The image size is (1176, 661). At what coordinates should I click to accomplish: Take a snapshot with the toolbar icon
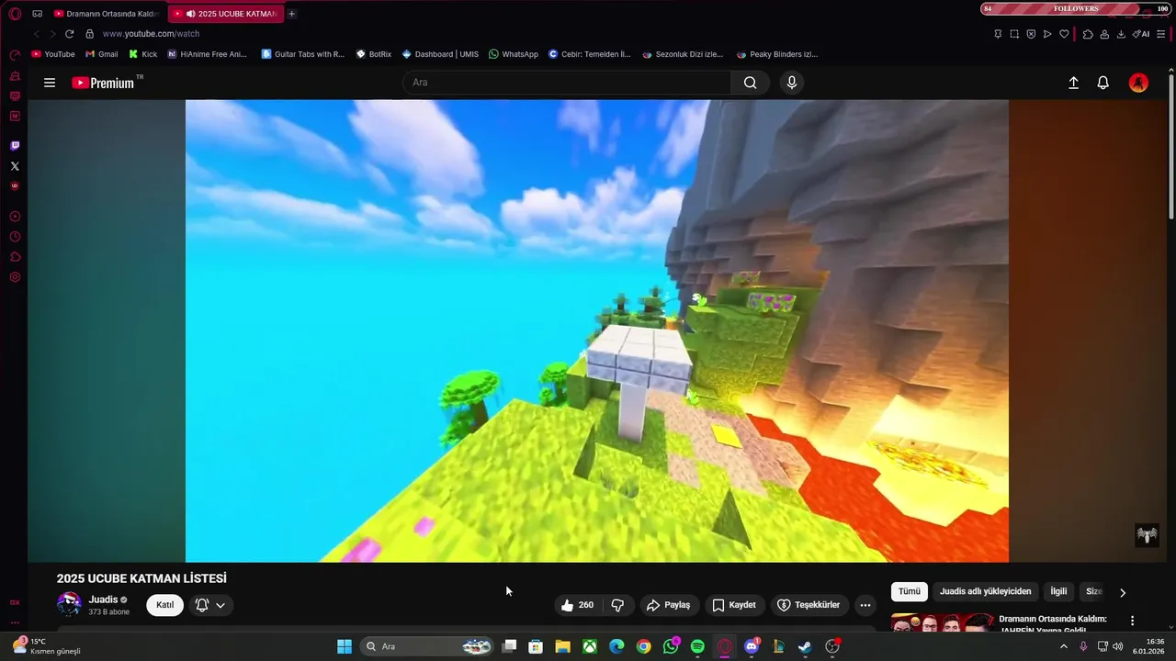pyautogui.click(x=1014, y=34)
